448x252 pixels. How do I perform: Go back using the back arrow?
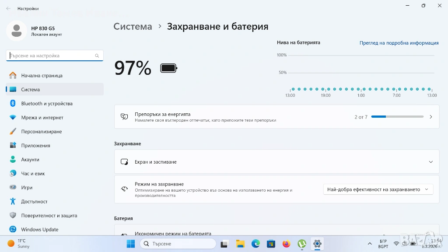[x=8, y=8]
